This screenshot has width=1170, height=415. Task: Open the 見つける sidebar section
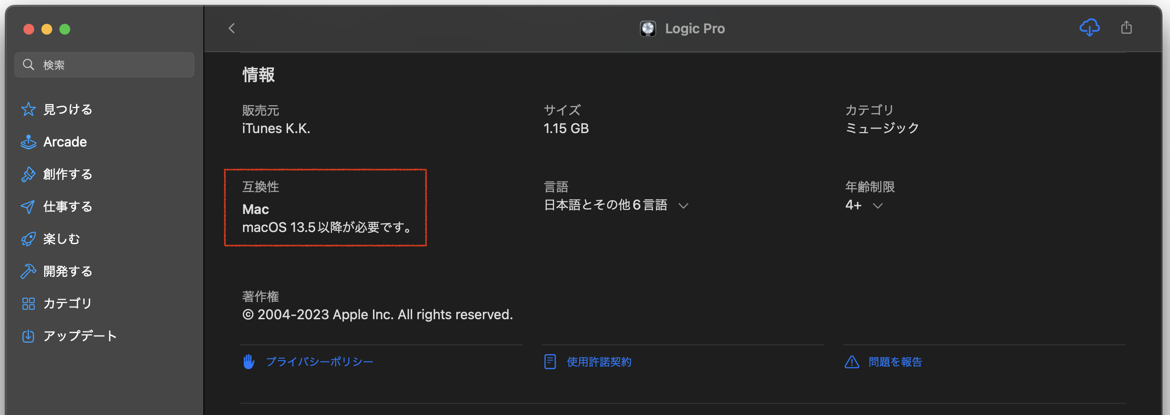(67, 109)
